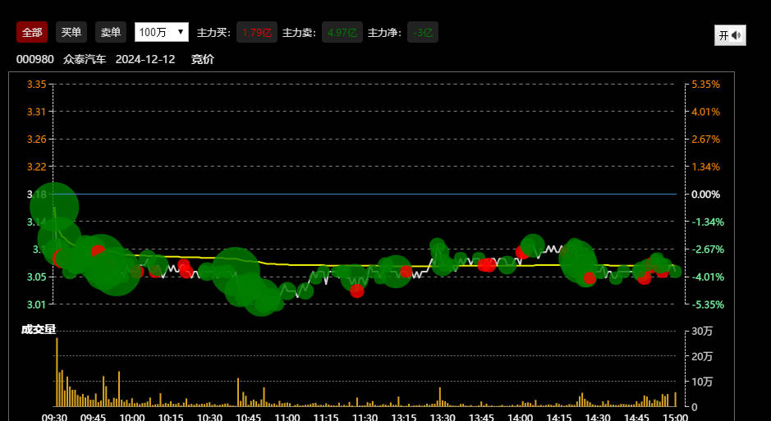
Task: Click the 众泰汽车 stock name
Action: 85,60
